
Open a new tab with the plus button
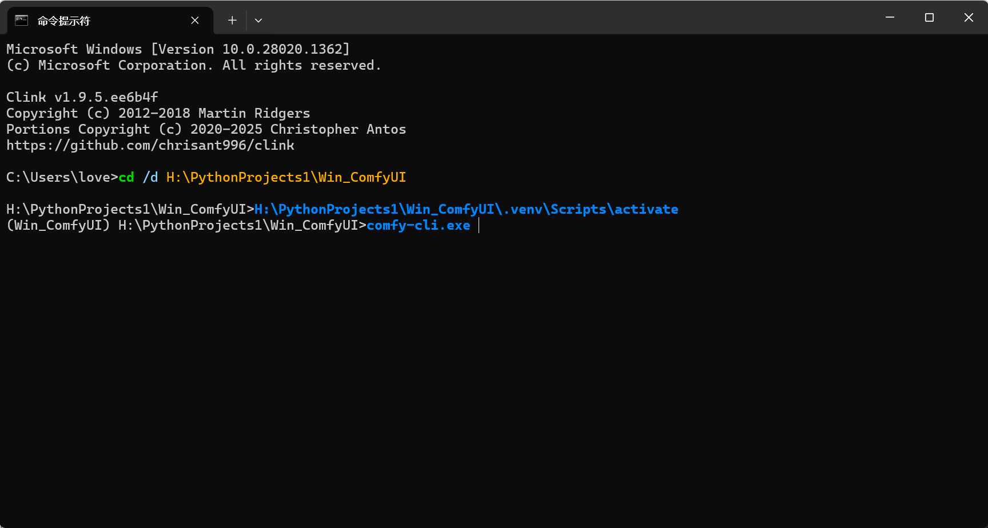232,20
